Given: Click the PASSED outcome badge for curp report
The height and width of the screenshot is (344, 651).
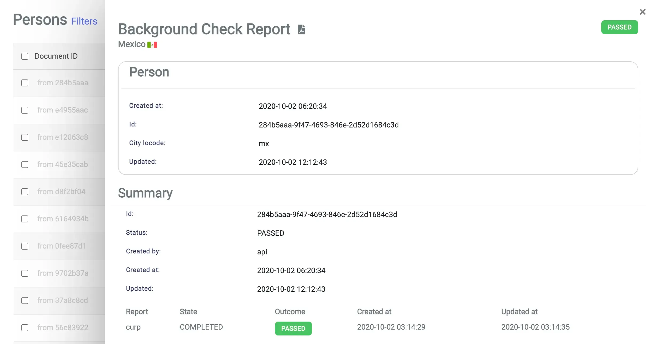Looking at the screenshot, I should click(x=293, y=329).
